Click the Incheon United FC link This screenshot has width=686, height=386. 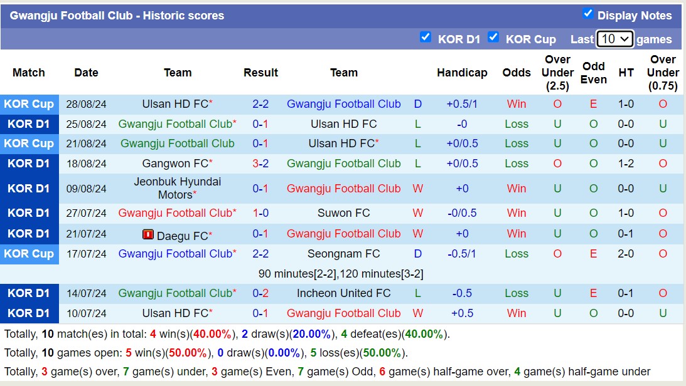[343, 293]
